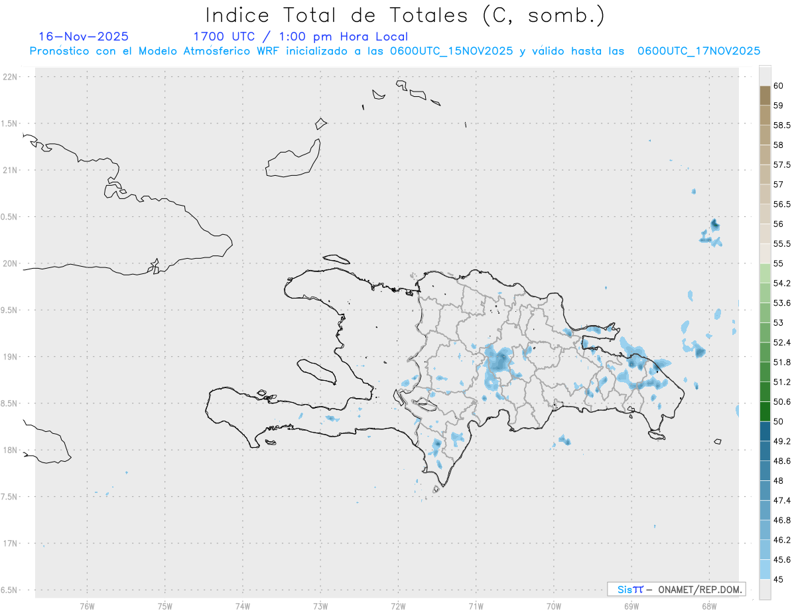Pick the light blue swatch between 45 and 45.6
Image resolution: width=796 pixels, height=615 pixels.
point(765,569)
